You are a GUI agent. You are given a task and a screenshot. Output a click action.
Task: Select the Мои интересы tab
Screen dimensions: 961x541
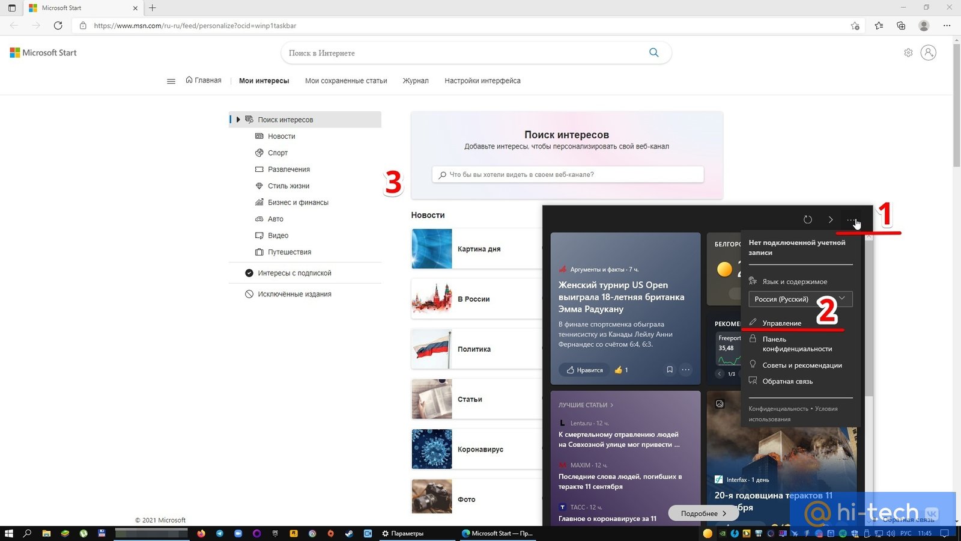(x=264, y=81)
